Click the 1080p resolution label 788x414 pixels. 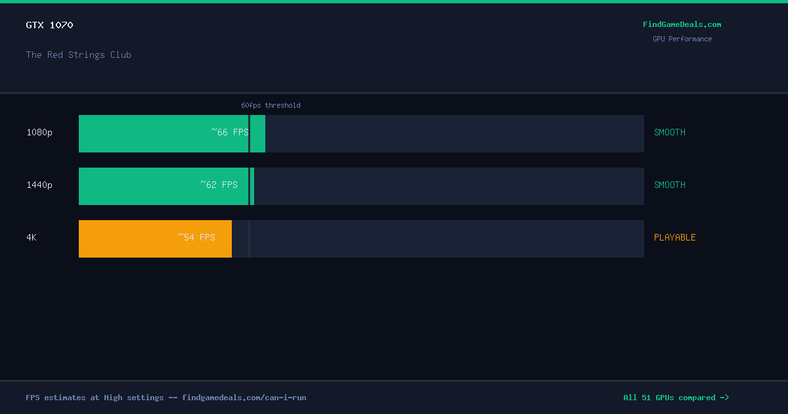tap(39, 132)
